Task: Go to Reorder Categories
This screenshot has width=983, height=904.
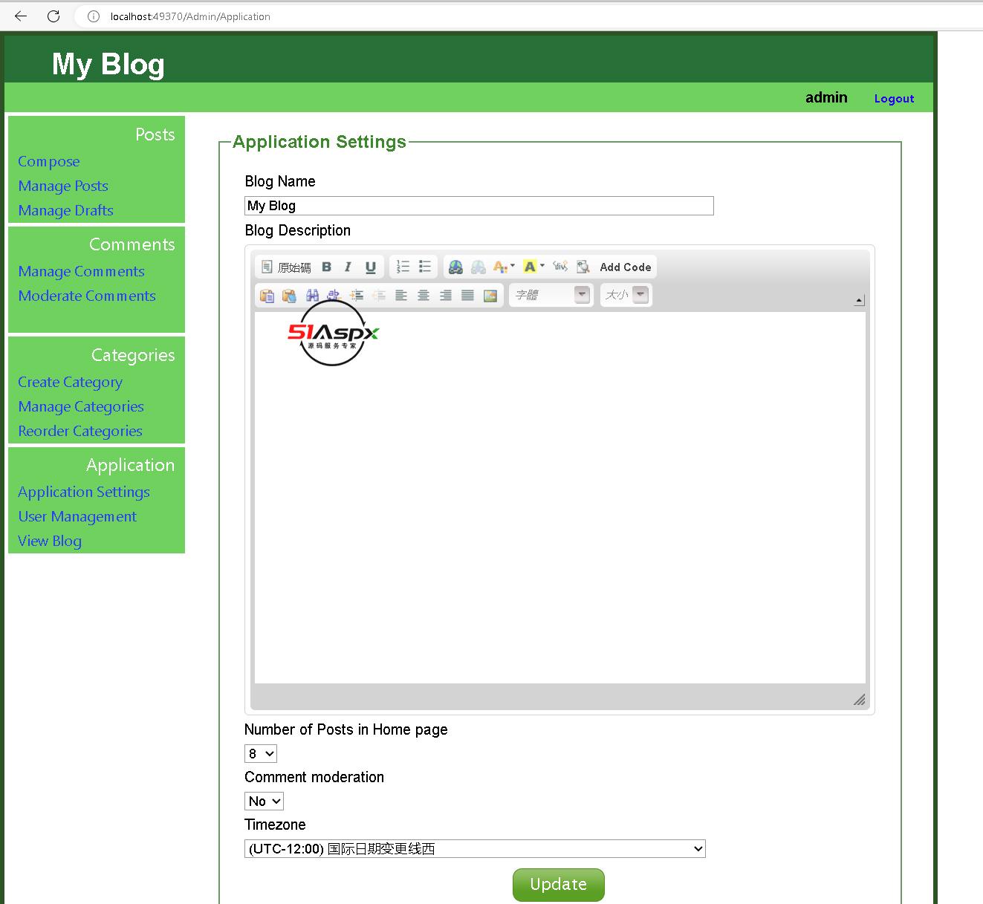Action: coord(80,431)
